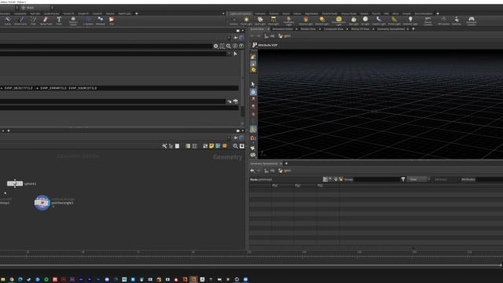Add a new shelf tab on right shelf

point(438,14)
